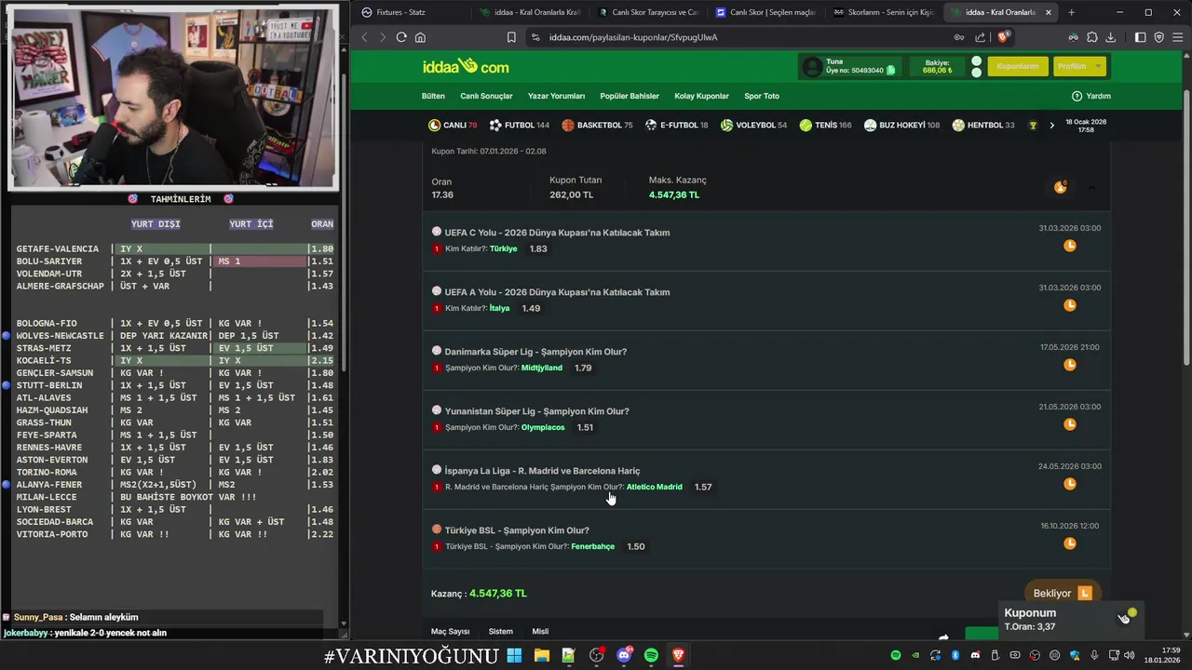Open Brave Shields lion icon in address bar
The width and height of the screenshot is (1192, 670).
pyautogui.click(x=1003, y=37)
